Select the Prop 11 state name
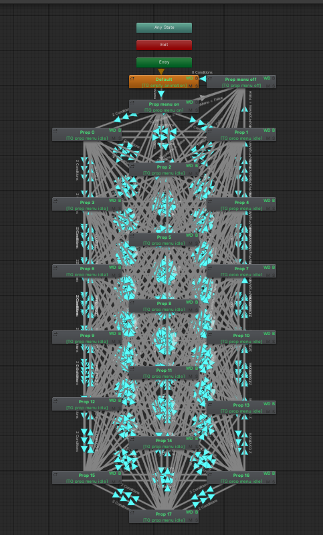Image resolution: width=323 pixels, height=535 pixels. [x=164, y=370]
